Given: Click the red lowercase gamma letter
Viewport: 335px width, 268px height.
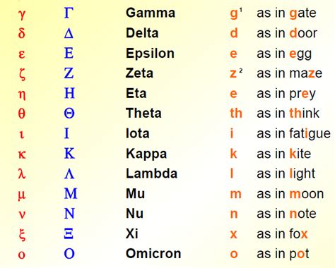Looking at the screenshot, I should coord(22,14).
